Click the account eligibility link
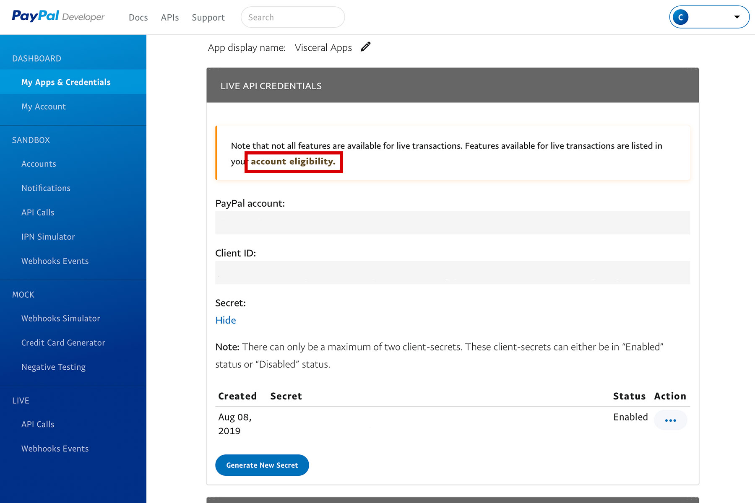This screenshot has height=503, width=755. click(293, 162)
